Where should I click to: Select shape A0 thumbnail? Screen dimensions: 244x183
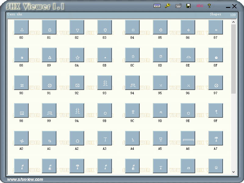point(21,138)
